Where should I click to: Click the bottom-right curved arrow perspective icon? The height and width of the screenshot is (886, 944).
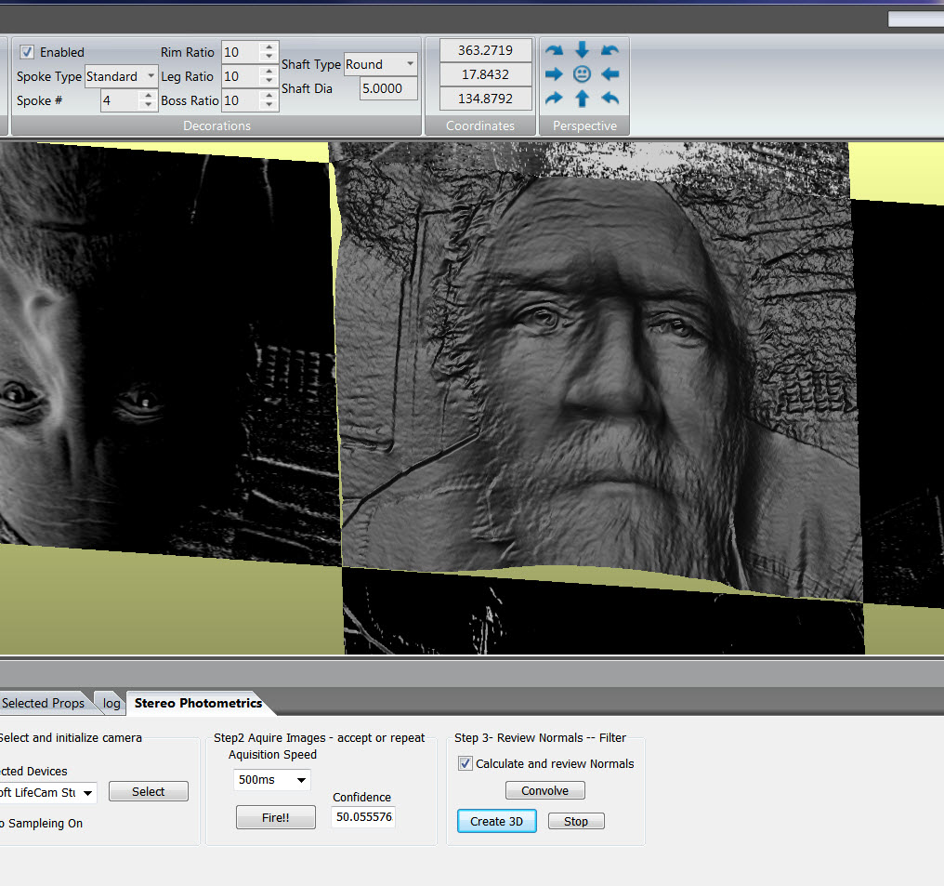click(x=610, y=99)
